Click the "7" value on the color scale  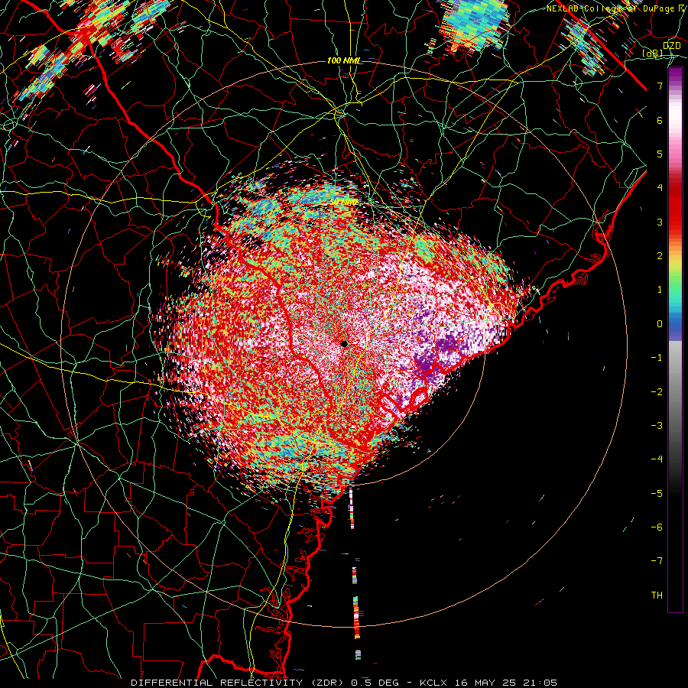[660, 86]
